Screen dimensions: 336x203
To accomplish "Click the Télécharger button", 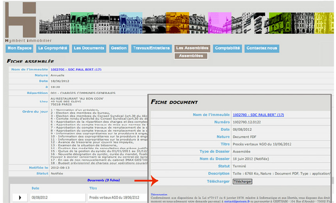I will (x=242, y=181).
